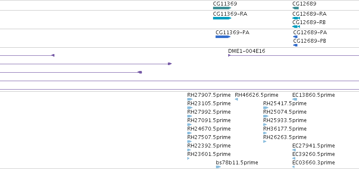
Task: Click the RH25417.5prime label
Action: [x=285, y=104]
